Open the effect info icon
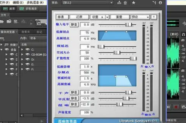The width and height of the screenshot is (186, 123). 160,3
